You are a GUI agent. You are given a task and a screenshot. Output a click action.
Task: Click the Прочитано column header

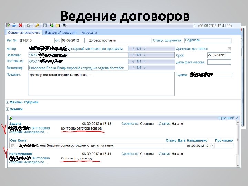click(x=224, y=141)
